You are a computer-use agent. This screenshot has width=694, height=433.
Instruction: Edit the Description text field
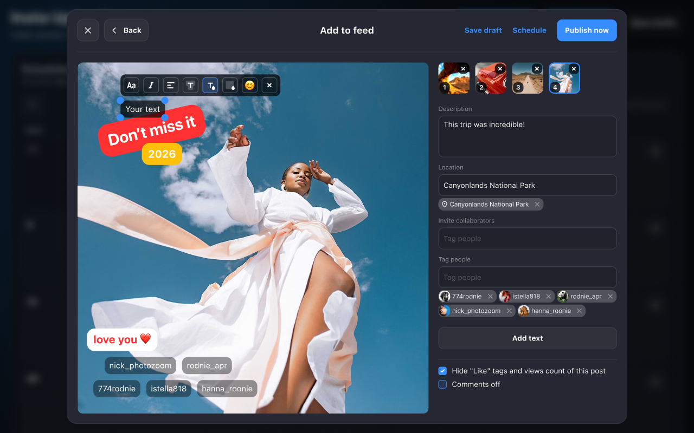[x=528, y=136]
